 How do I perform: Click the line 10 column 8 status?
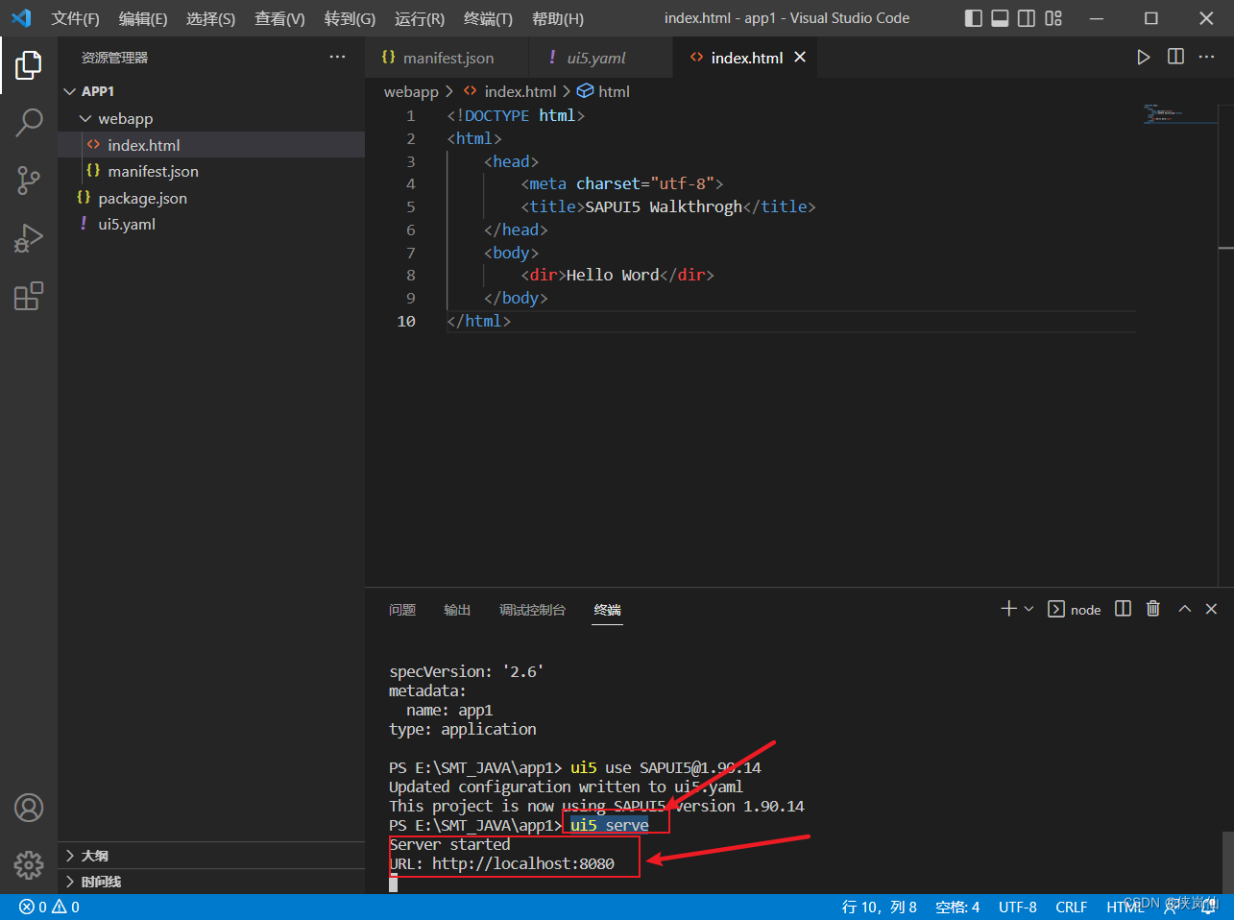[x=879, y=907]
